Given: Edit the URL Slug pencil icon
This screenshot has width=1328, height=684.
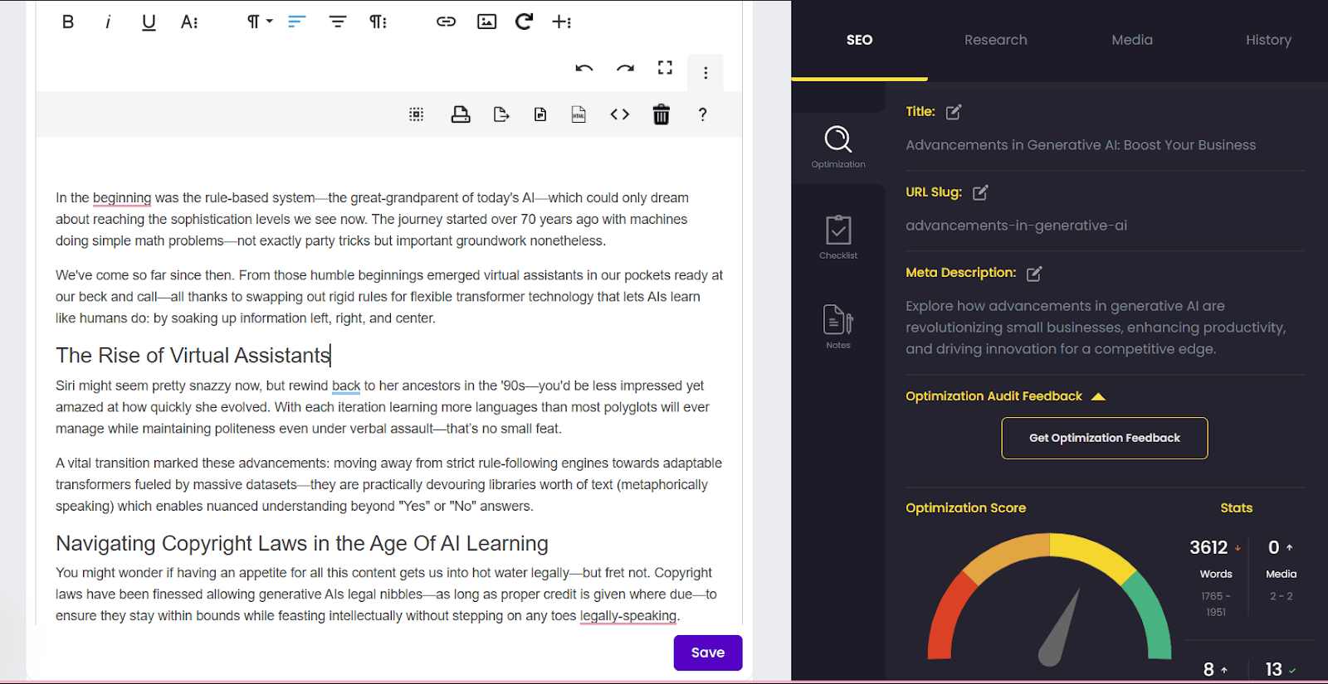Looking at the screenshot, I should click(x=980, y=192).
